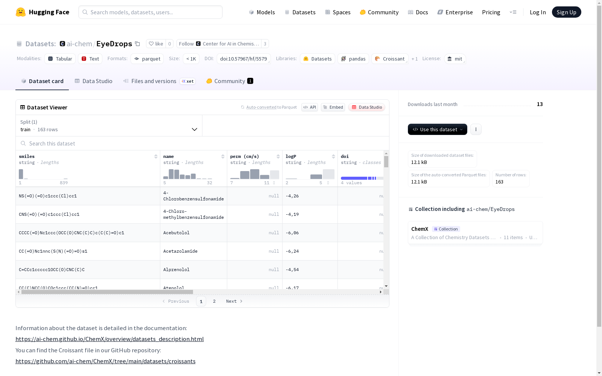Go to page 2 of the dataset
The image size is (602, 376).
click(214, 301)
